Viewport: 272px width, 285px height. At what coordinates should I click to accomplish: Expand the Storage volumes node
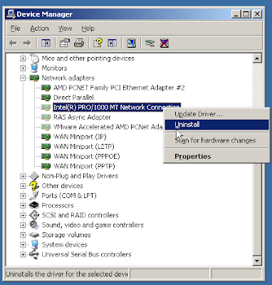[23, 235]
